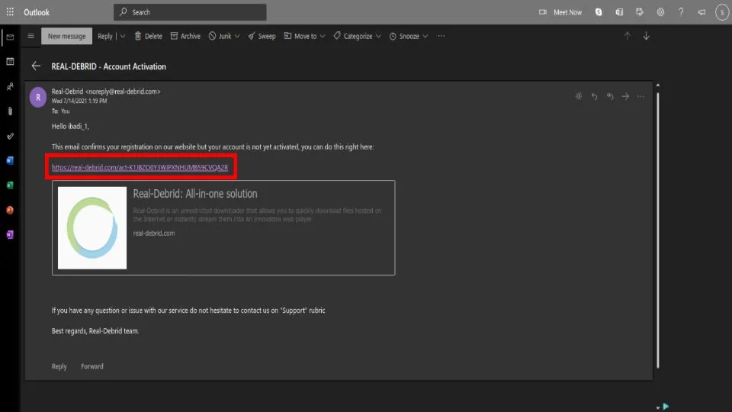Image resolution: width=732 pixels, height=412 pixels.
Task: Click Delete in the toolbar
Action: point(148,36)
